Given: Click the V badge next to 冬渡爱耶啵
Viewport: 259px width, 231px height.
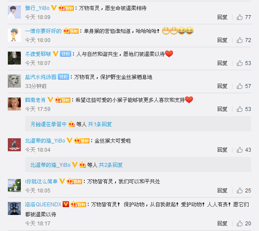Looking at the screenshot, I should pos(56,54).
